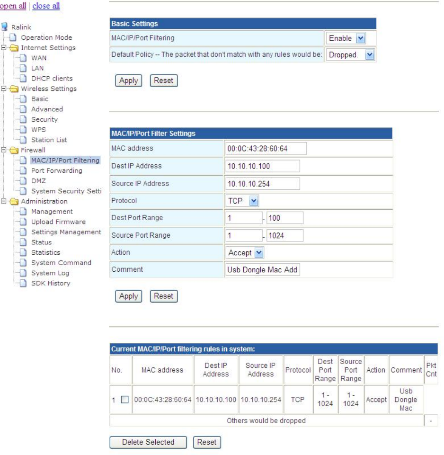Navigate to the Operation Mode page
444x455 pixels.
tap(46, 37)
